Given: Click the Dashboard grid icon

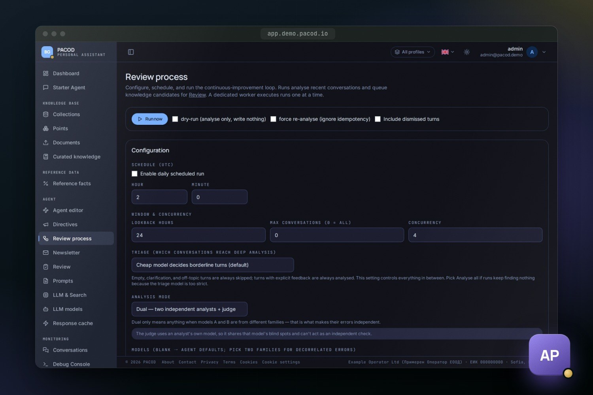Looking at the screenshot, I should [x=46, y=73].
